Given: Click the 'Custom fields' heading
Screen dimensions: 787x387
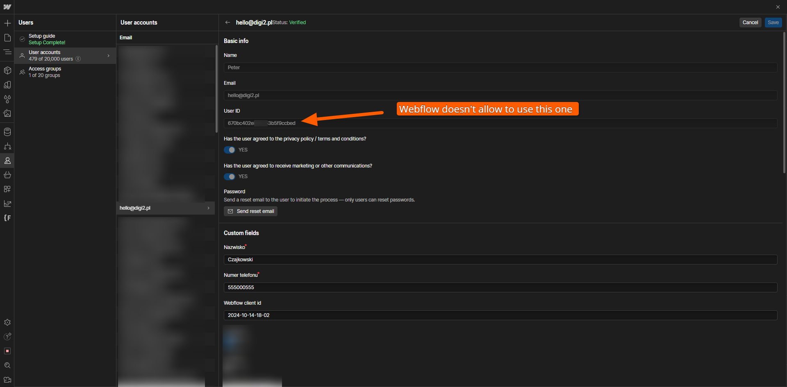Looking at the screenshot, I should 241,233.
